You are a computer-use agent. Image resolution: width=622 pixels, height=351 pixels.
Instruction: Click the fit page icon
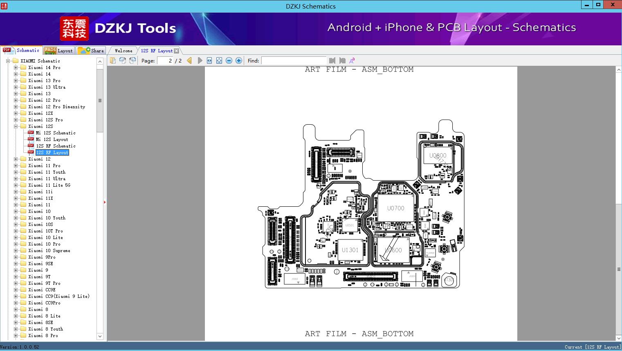219,60
